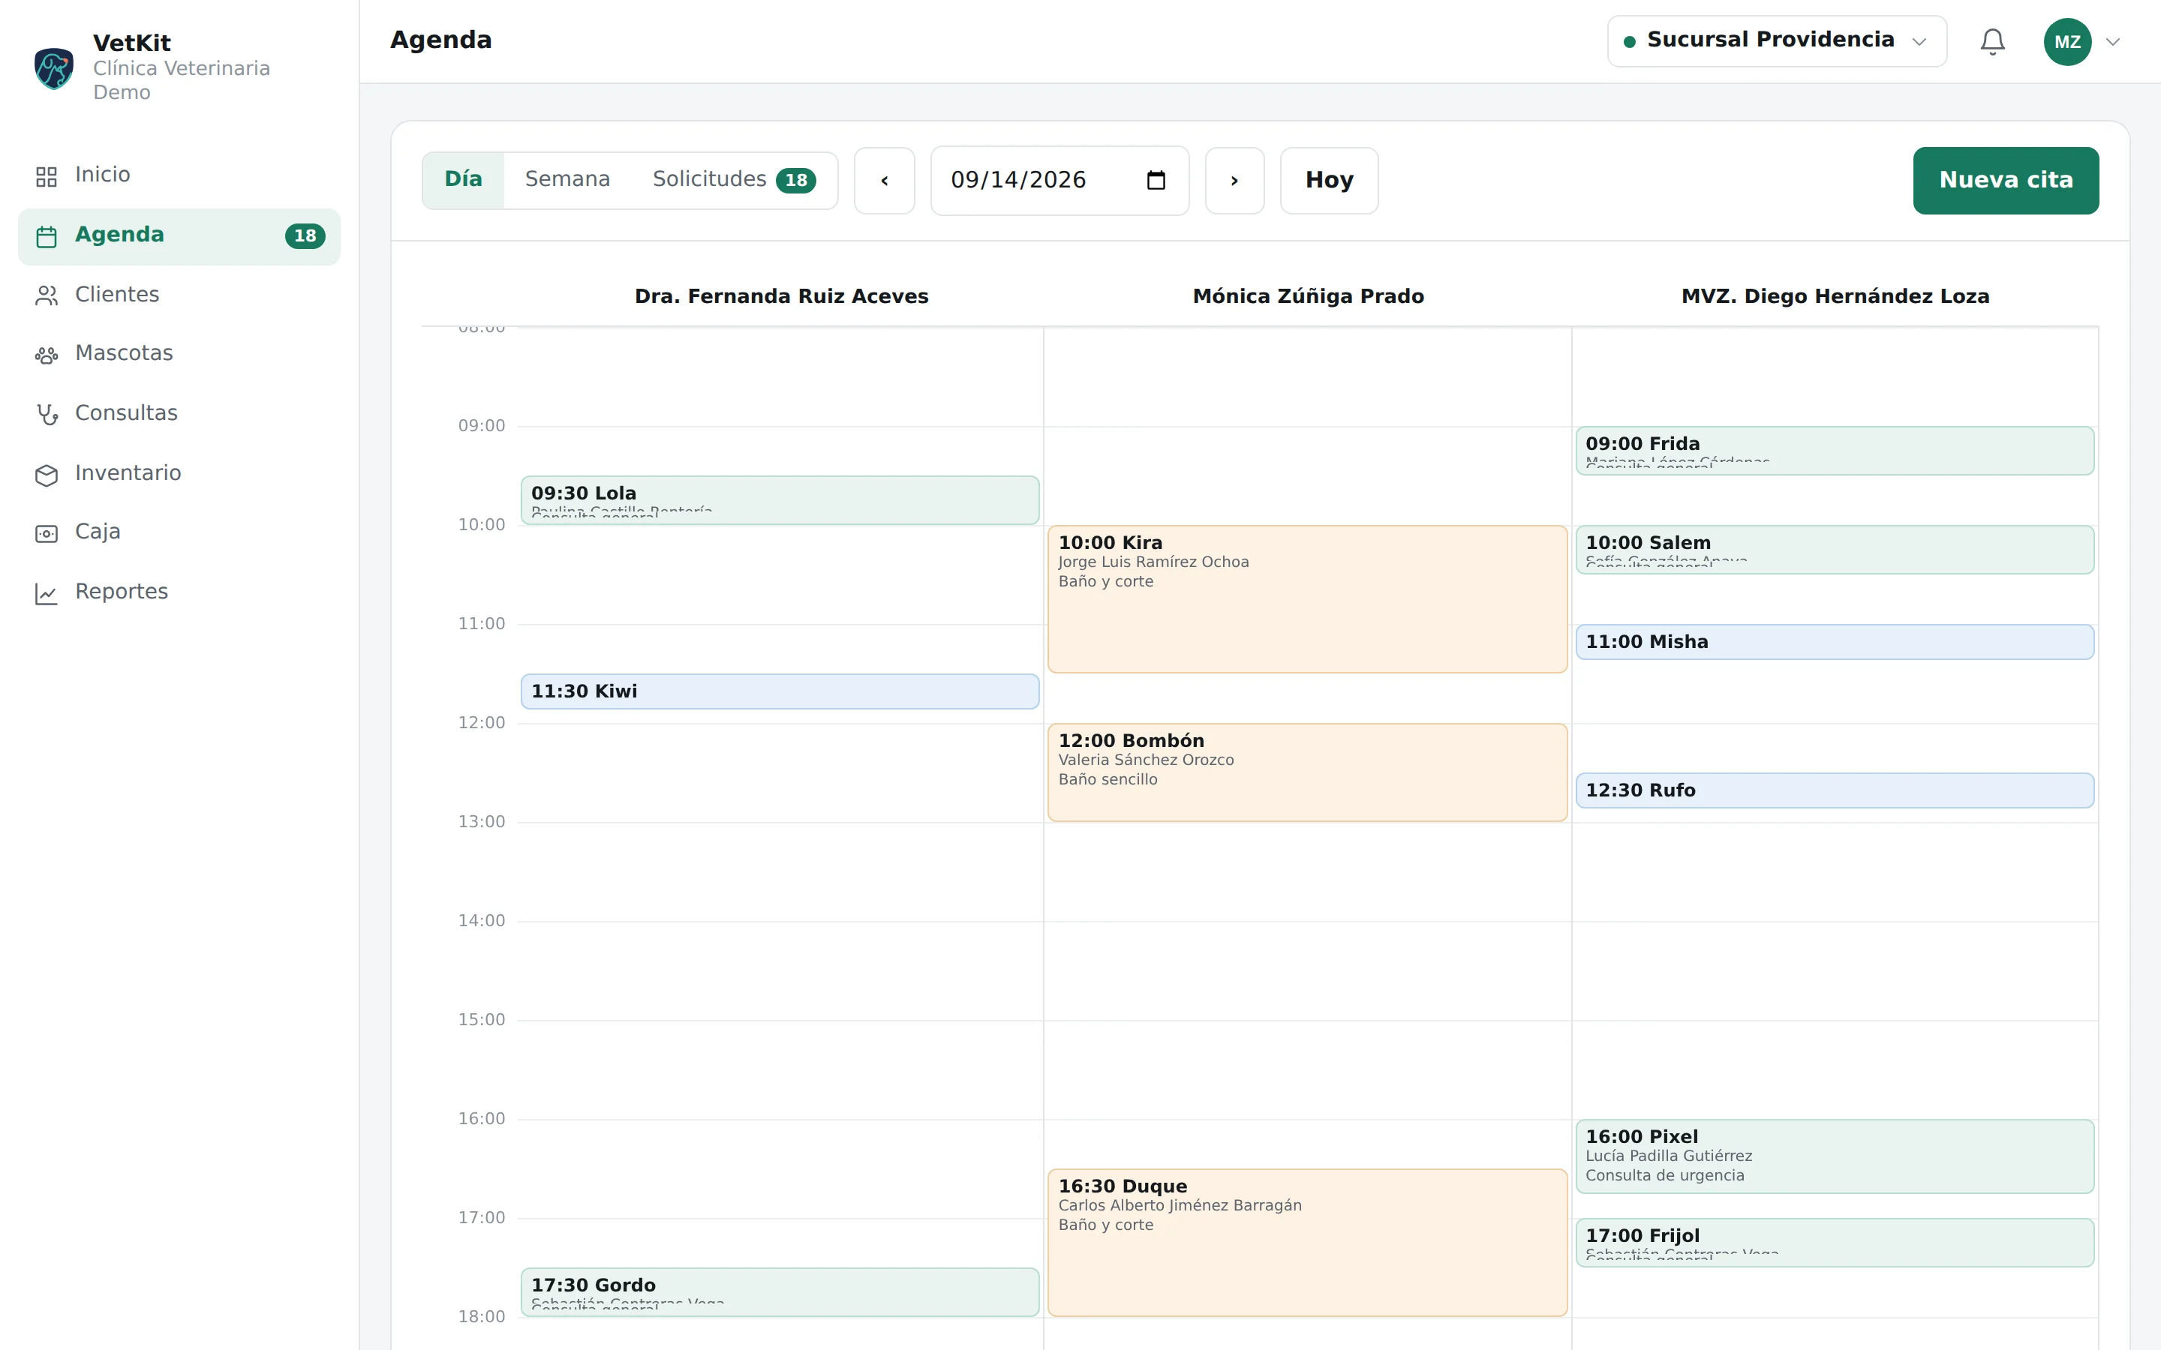Open the 17:00 Frijol appointment

click(x=1834, y=1242)
